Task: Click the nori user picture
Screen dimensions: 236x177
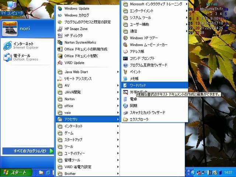Action: pos(10,29)
